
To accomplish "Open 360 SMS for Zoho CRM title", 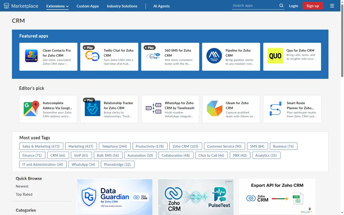I will (178, 53).
